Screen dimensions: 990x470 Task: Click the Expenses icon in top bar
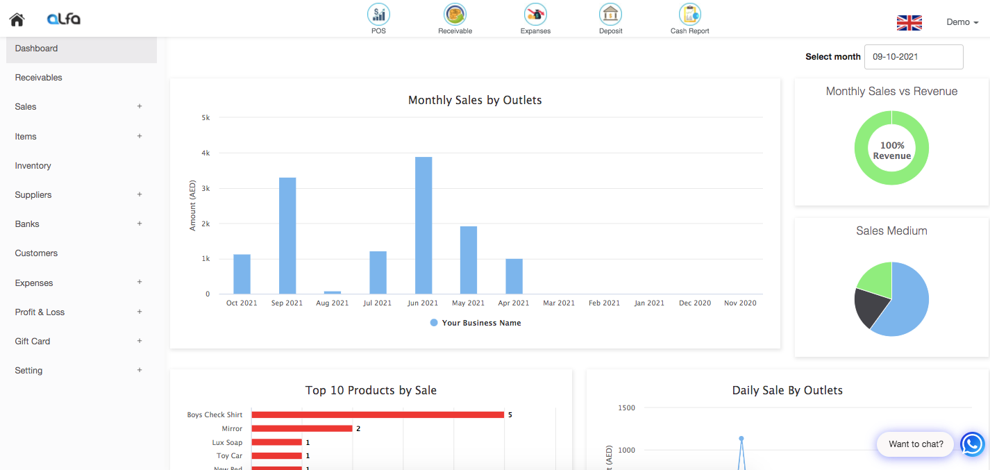click(x=535, y=15)
